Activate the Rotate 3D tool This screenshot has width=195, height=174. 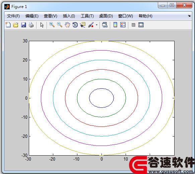coord(75,25)
